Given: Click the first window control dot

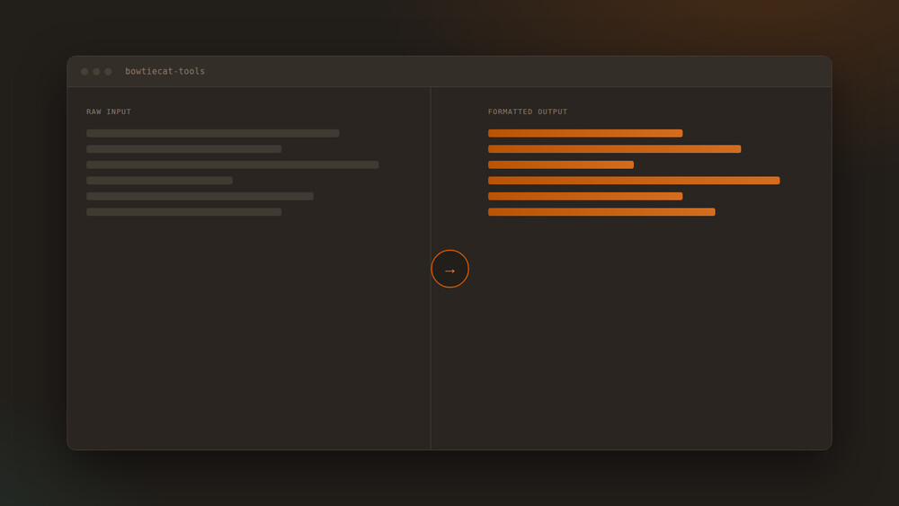Looking at the screenshot, I should coord(85,72).
